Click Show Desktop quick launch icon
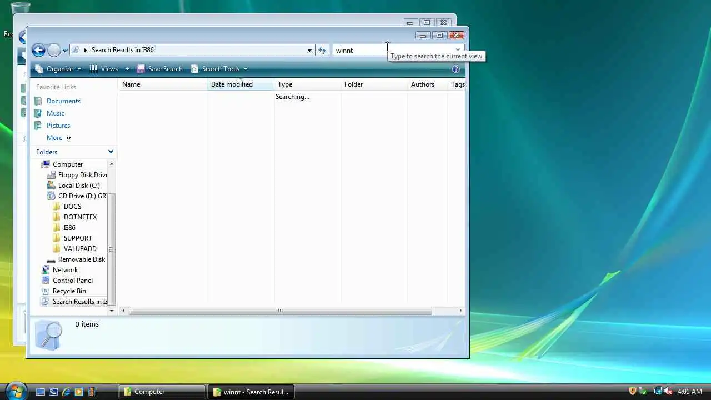 pos(40,392)
